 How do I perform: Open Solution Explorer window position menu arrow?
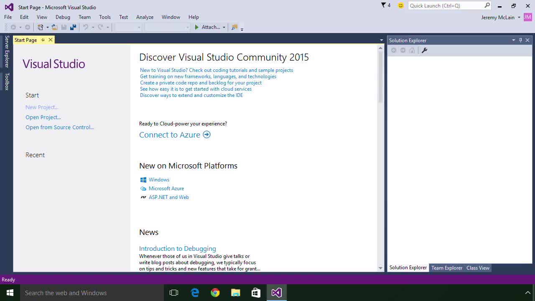[513, 40]
